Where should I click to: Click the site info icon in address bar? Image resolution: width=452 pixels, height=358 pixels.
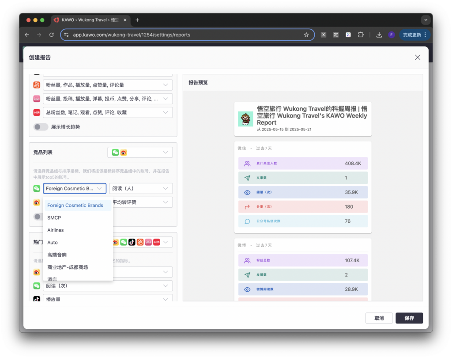67,35
